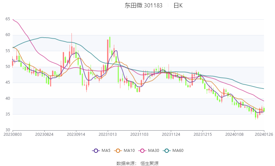This screenshot has width=275, height=166.
Task: Click the 20231215 date axis label
Action: click(x=203, y=134)
